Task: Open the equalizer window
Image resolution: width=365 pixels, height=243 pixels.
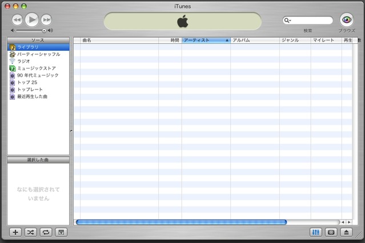Action: [316, 232]
